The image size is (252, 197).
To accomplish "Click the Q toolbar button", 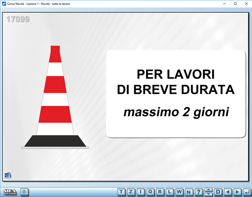I will coord(151,192).
